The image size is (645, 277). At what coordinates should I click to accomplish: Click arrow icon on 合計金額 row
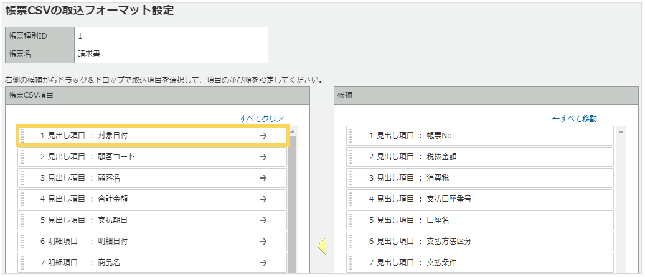pos(263,199)
